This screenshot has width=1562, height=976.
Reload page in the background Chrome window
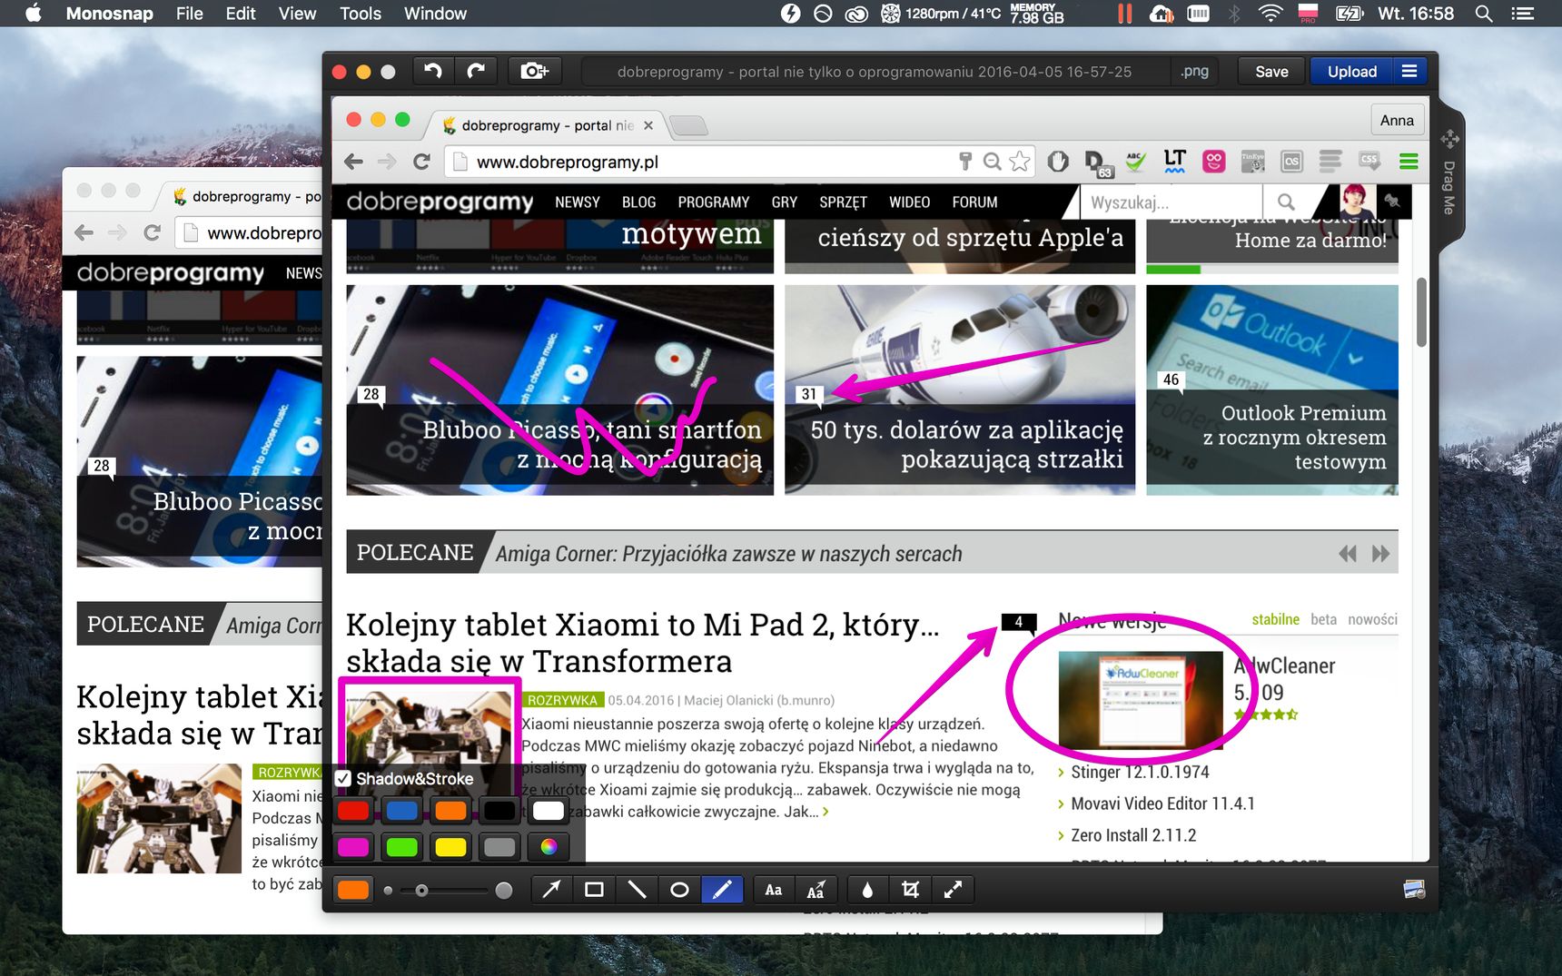(152, 232)
